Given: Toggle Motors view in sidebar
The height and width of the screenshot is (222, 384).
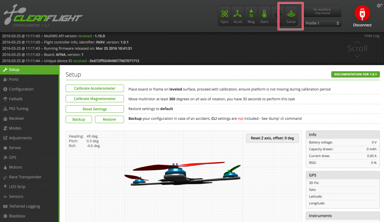Looking at the screenshot, I should coord(15,167).
